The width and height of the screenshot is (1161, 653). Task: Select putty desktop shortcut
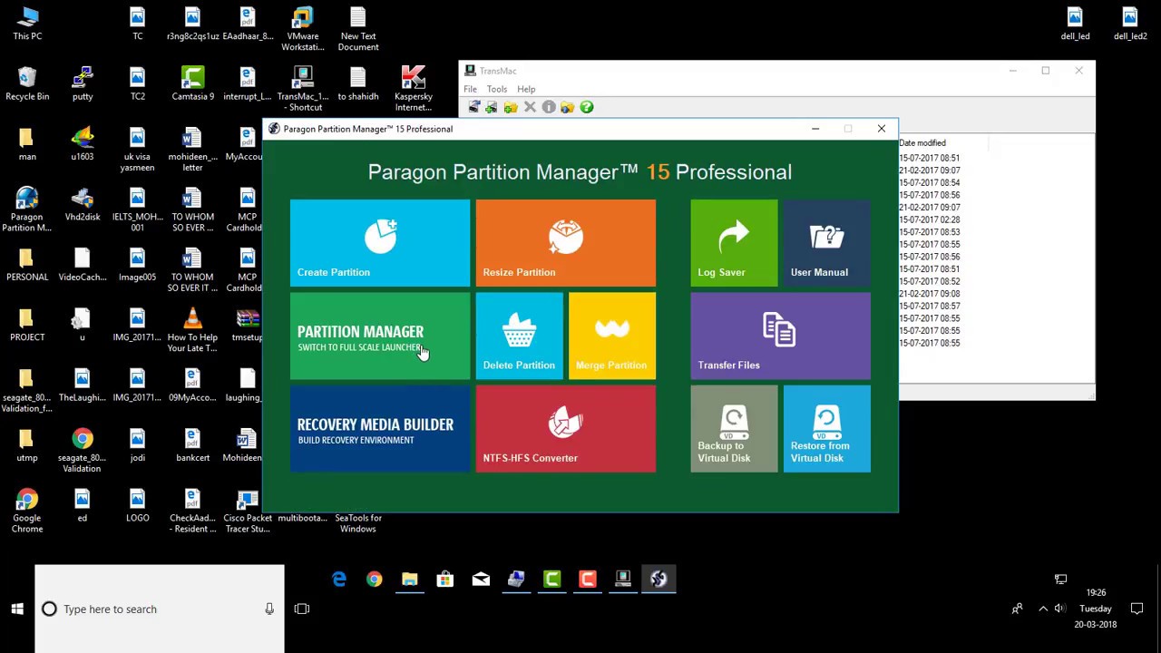pyautogui.click(x=83, y=84)
